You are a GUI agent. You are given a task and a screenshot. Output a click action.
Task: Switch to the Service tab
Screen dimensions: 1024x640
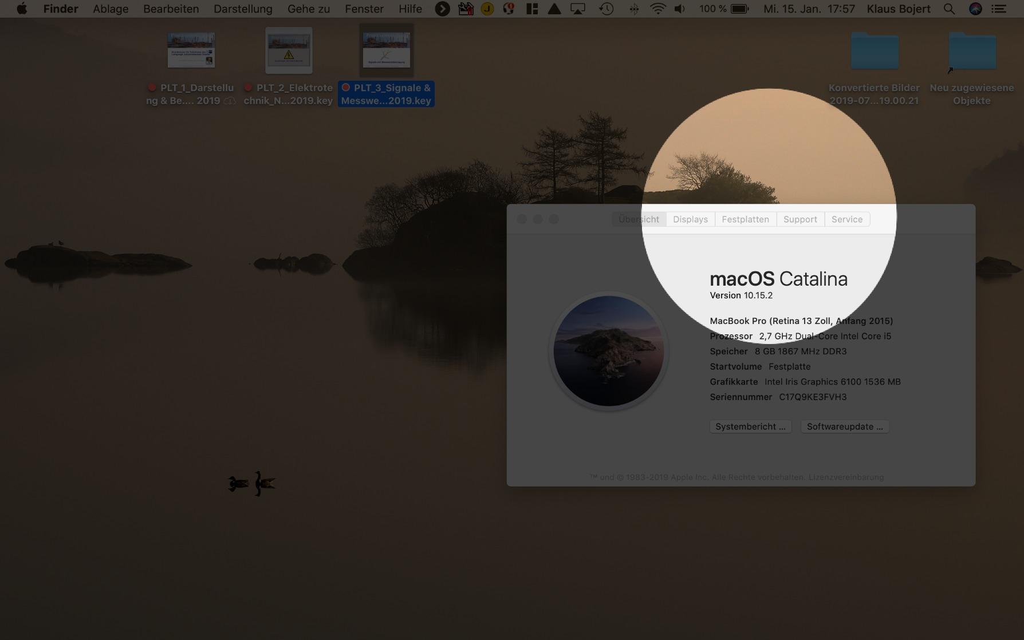coord(847,219)
